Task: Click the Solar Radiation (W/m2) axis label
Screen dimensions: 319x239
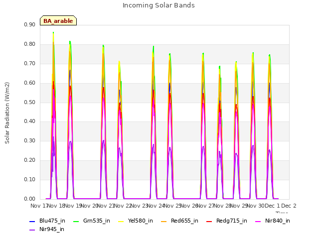Action: tap(7, 113)
